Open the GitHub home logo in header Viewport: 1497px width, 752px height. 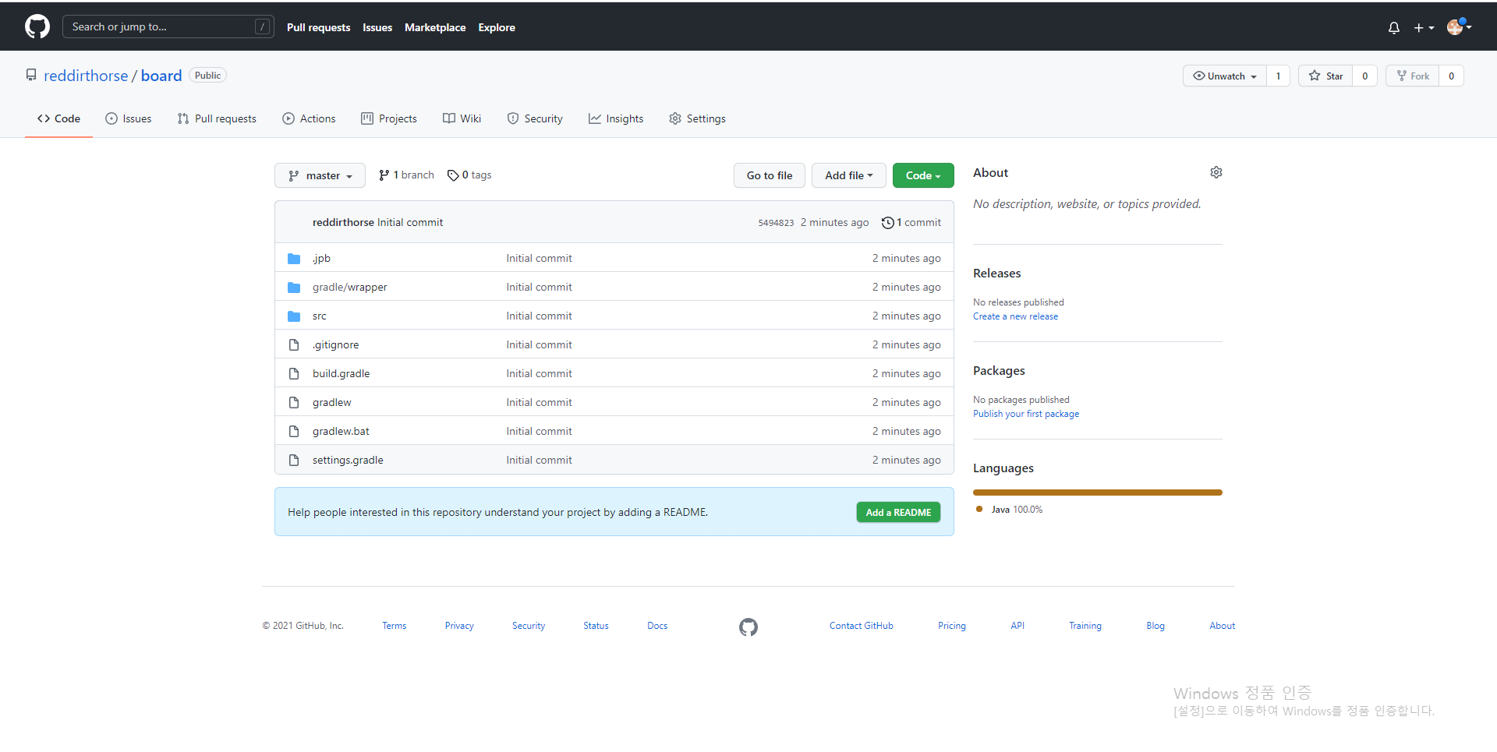37,26
